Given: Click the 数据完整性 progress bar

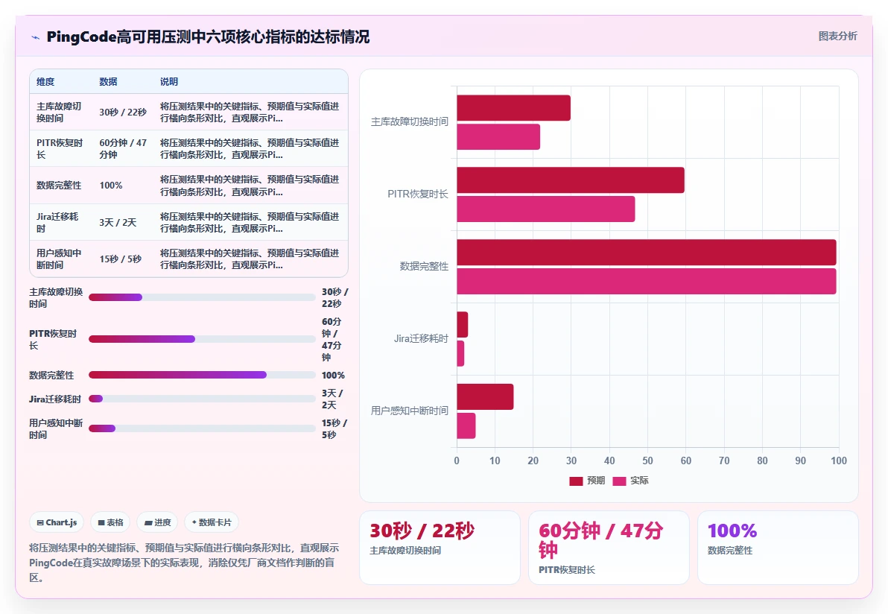Looking at the screenshot, I should pos(202,375).
